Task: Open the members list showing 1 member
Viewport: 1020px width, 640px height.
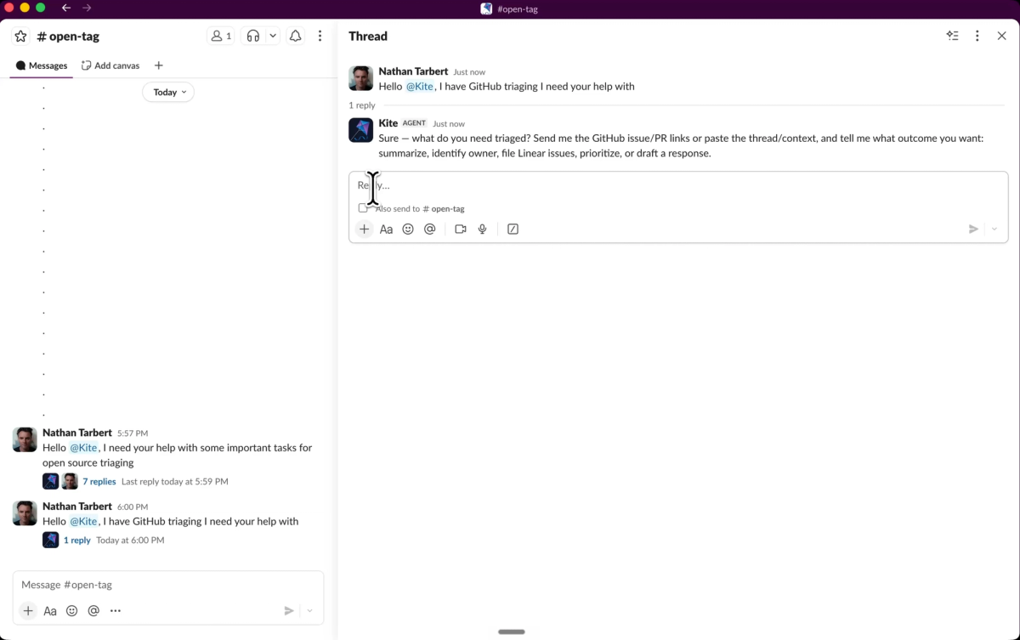Action: [221, 37]
